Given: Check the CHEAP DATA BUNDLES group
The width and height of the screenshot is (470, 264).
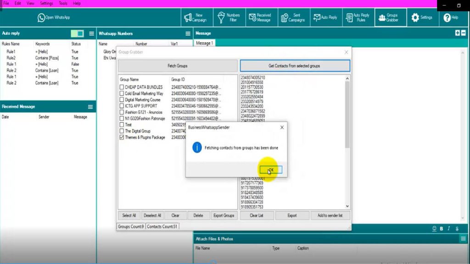Looking at the screenshot, I should [x=122, y=87].
